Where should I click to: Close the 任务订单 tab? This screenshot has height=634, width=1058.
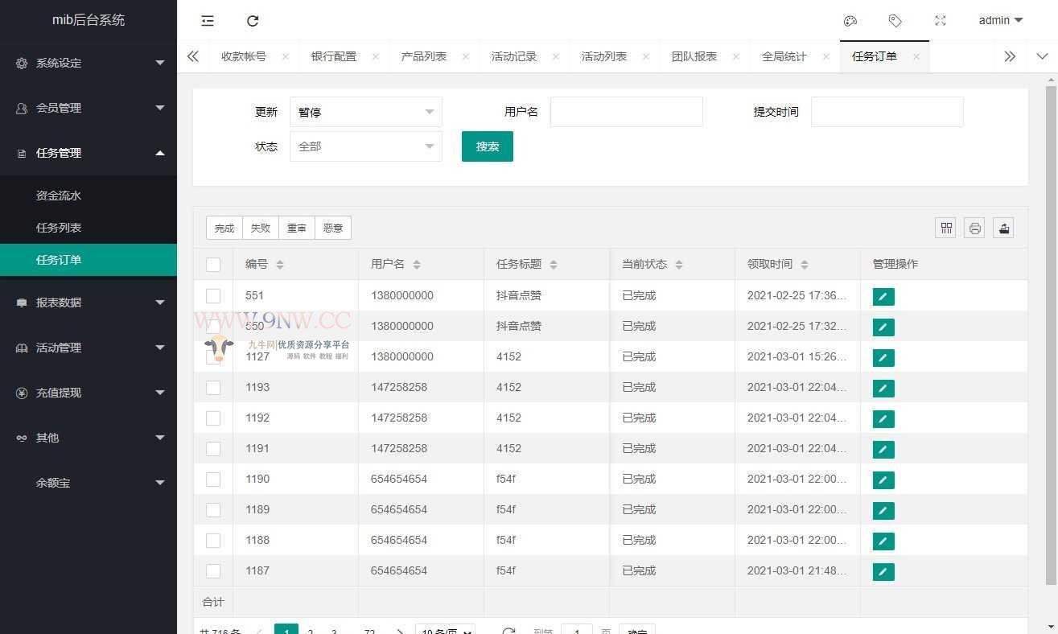[x=916, y=57]
